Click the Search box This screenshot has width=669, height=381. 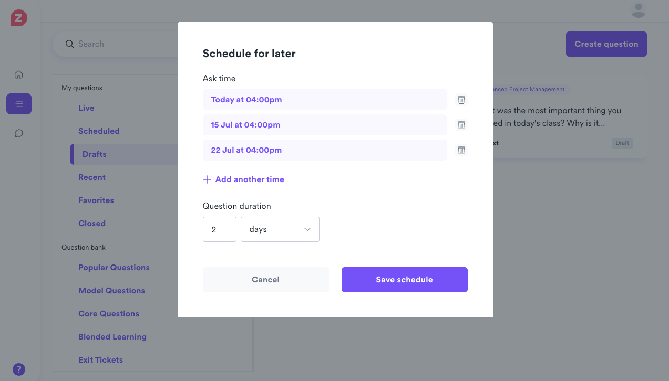tap(121, 44)
